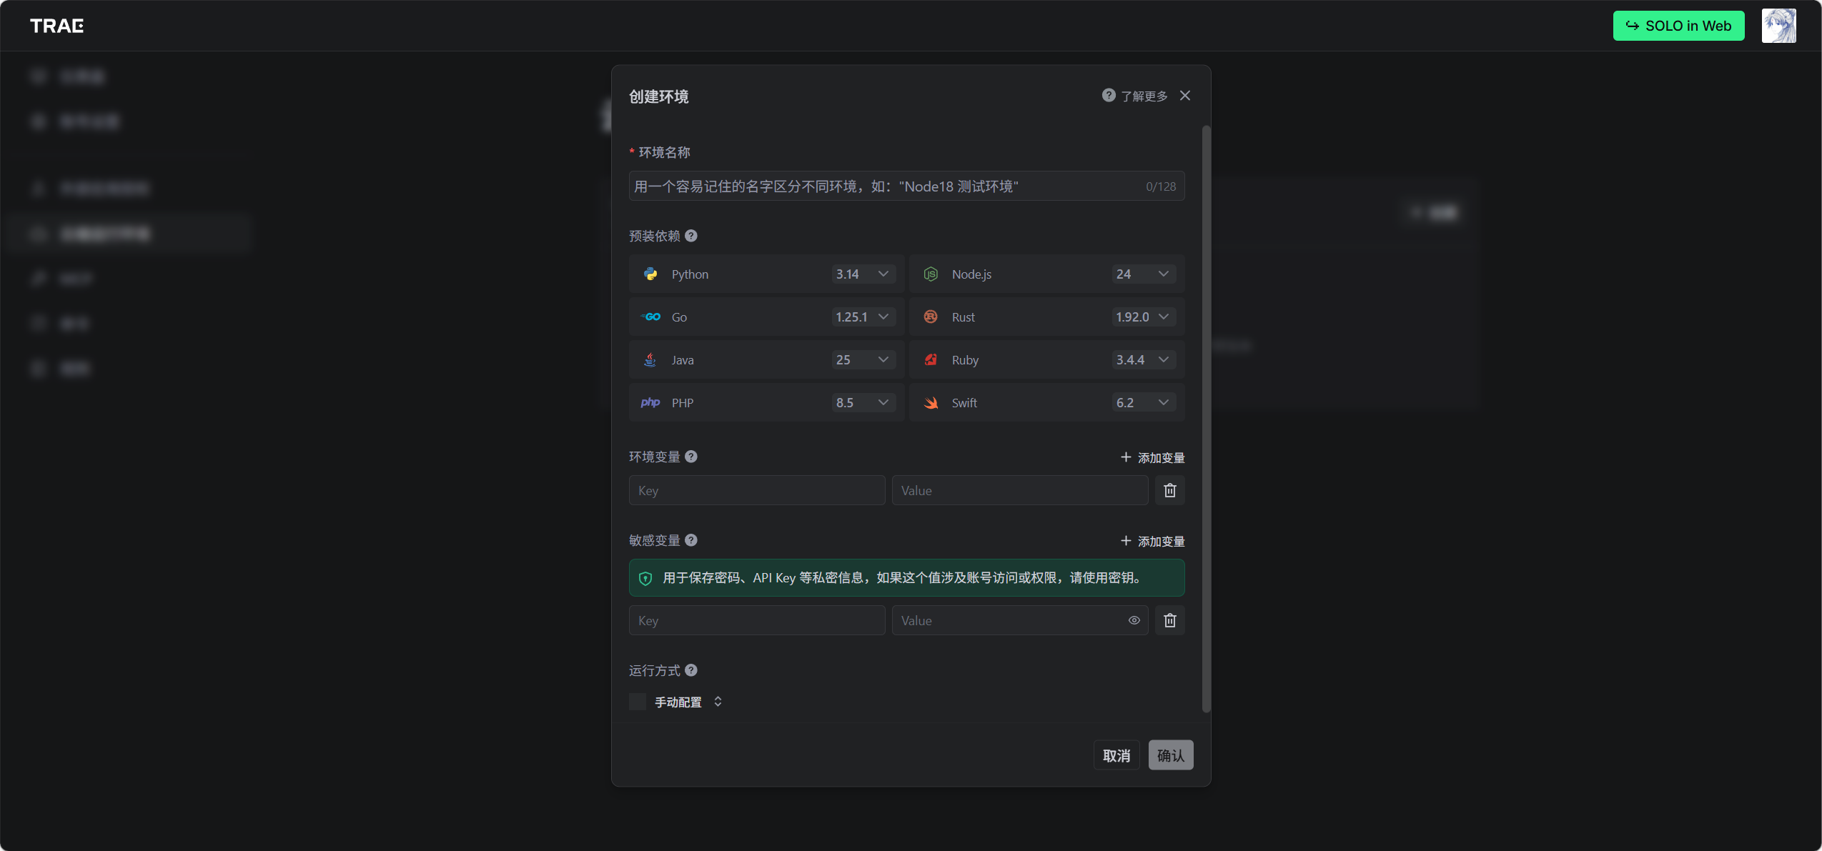Screen dimensions: 1822x851
Task: Delete the sensitive variable row
Action: pos(1169,620)
